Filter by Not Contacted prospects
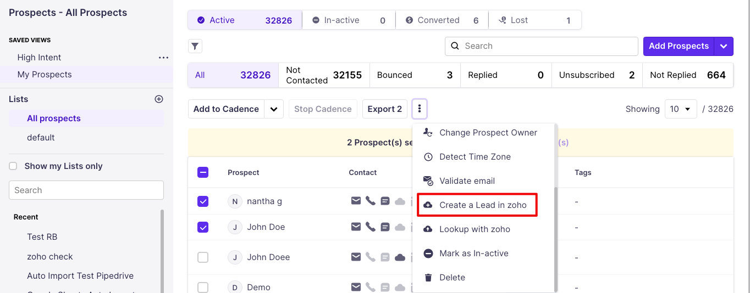The image size is (750, 293). [324, 75]
